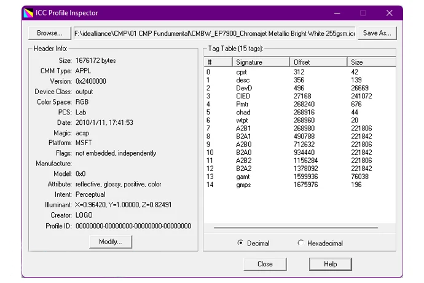Click the Size column header
424x283 pixels.
coord(371,62)
